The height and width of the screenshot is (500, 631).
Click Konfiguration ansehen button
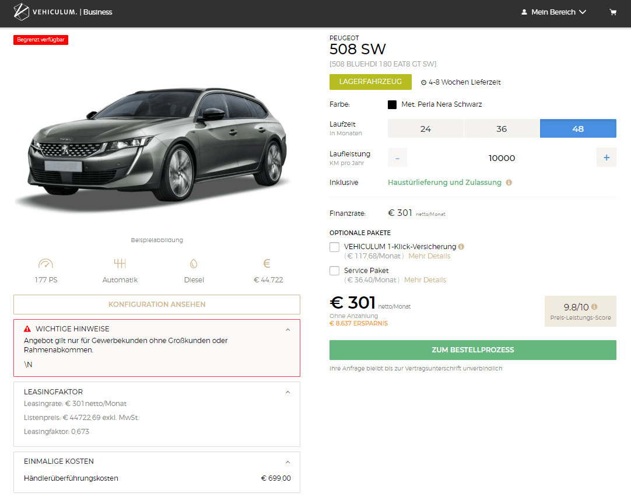point(157,305)
